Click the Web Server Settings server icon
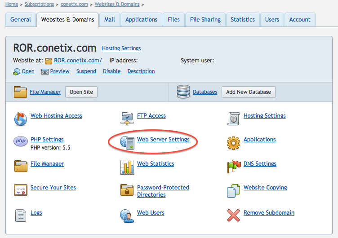This screenshot has width=338, height=238. pyautogui.click(x=127, y=142)
